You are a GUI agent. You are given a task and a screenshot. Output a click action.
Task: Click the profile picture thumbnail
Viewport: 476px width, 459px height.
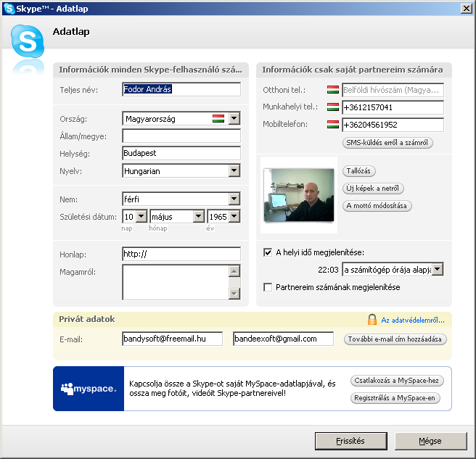(299, 195)
